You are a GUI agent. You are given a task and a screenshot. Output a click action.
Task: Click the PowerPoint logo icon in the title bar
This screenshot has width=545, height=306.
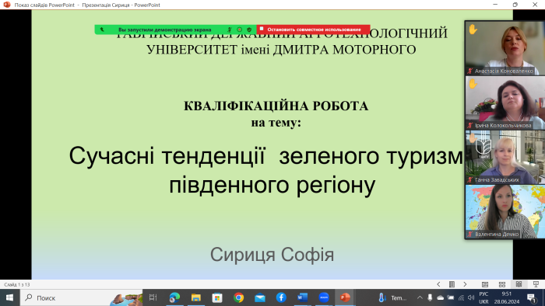tap(7, 5)
